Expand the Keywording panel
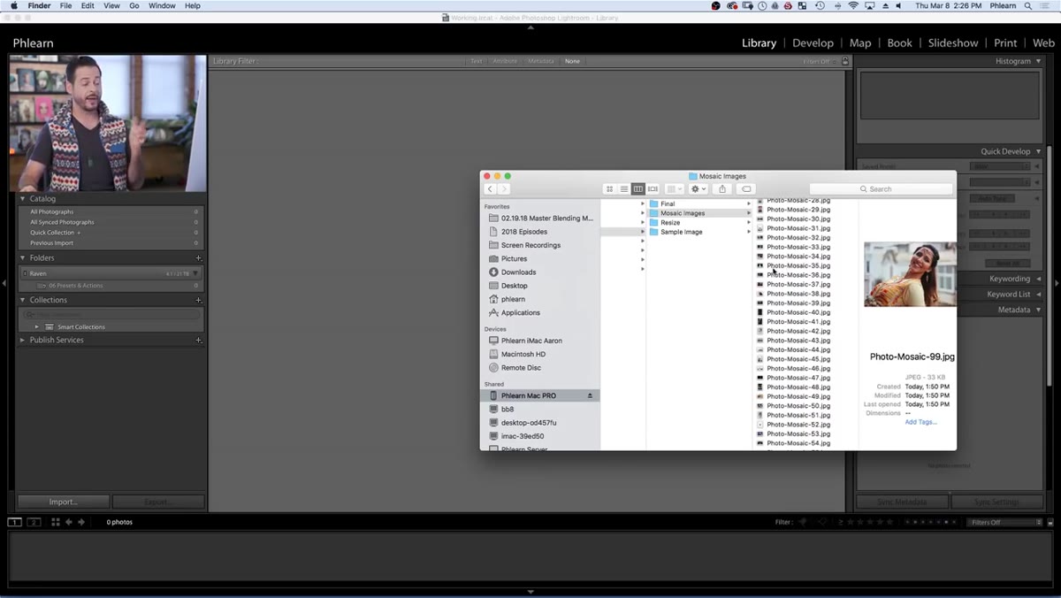Viewport: 1061px width, 598px height. [1038, 279]
